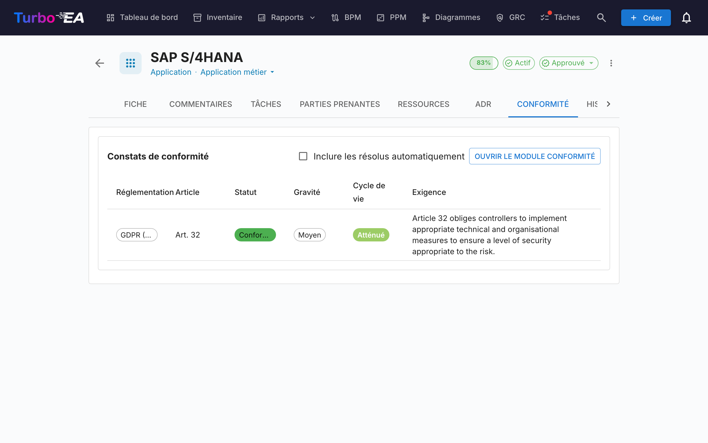Screen dimensions: 708x443
Task: Click the Article 32 requirement text
Action: pos(490,235)
